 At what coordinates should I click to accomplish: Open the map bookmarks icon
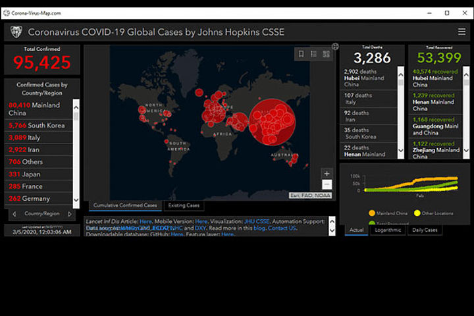(301, 54)
